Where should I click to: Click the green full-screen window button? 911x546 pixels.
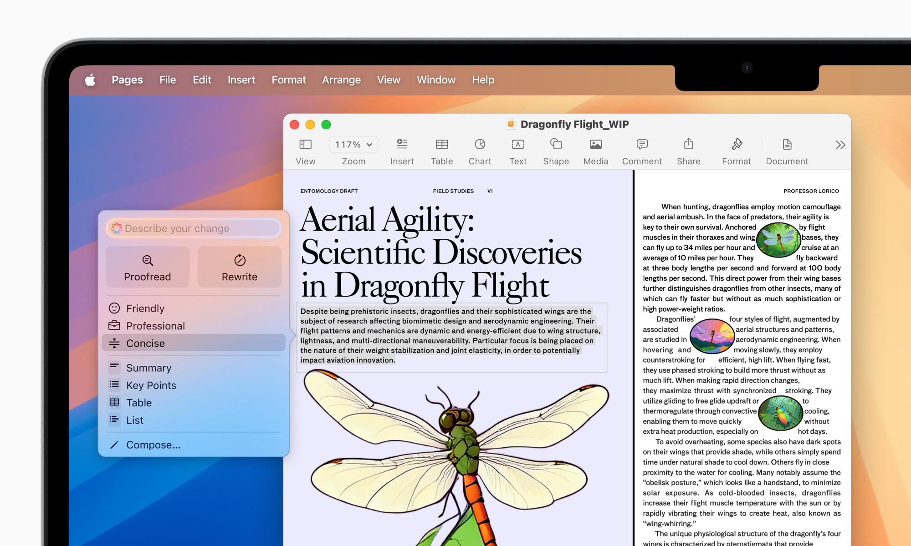pos(326,125)
